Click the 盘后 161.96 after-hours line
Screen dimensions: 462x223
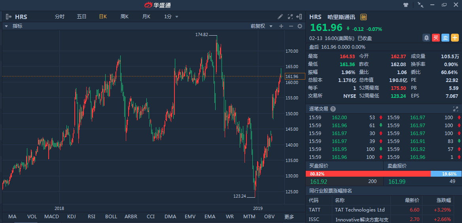tap(337, 47)
